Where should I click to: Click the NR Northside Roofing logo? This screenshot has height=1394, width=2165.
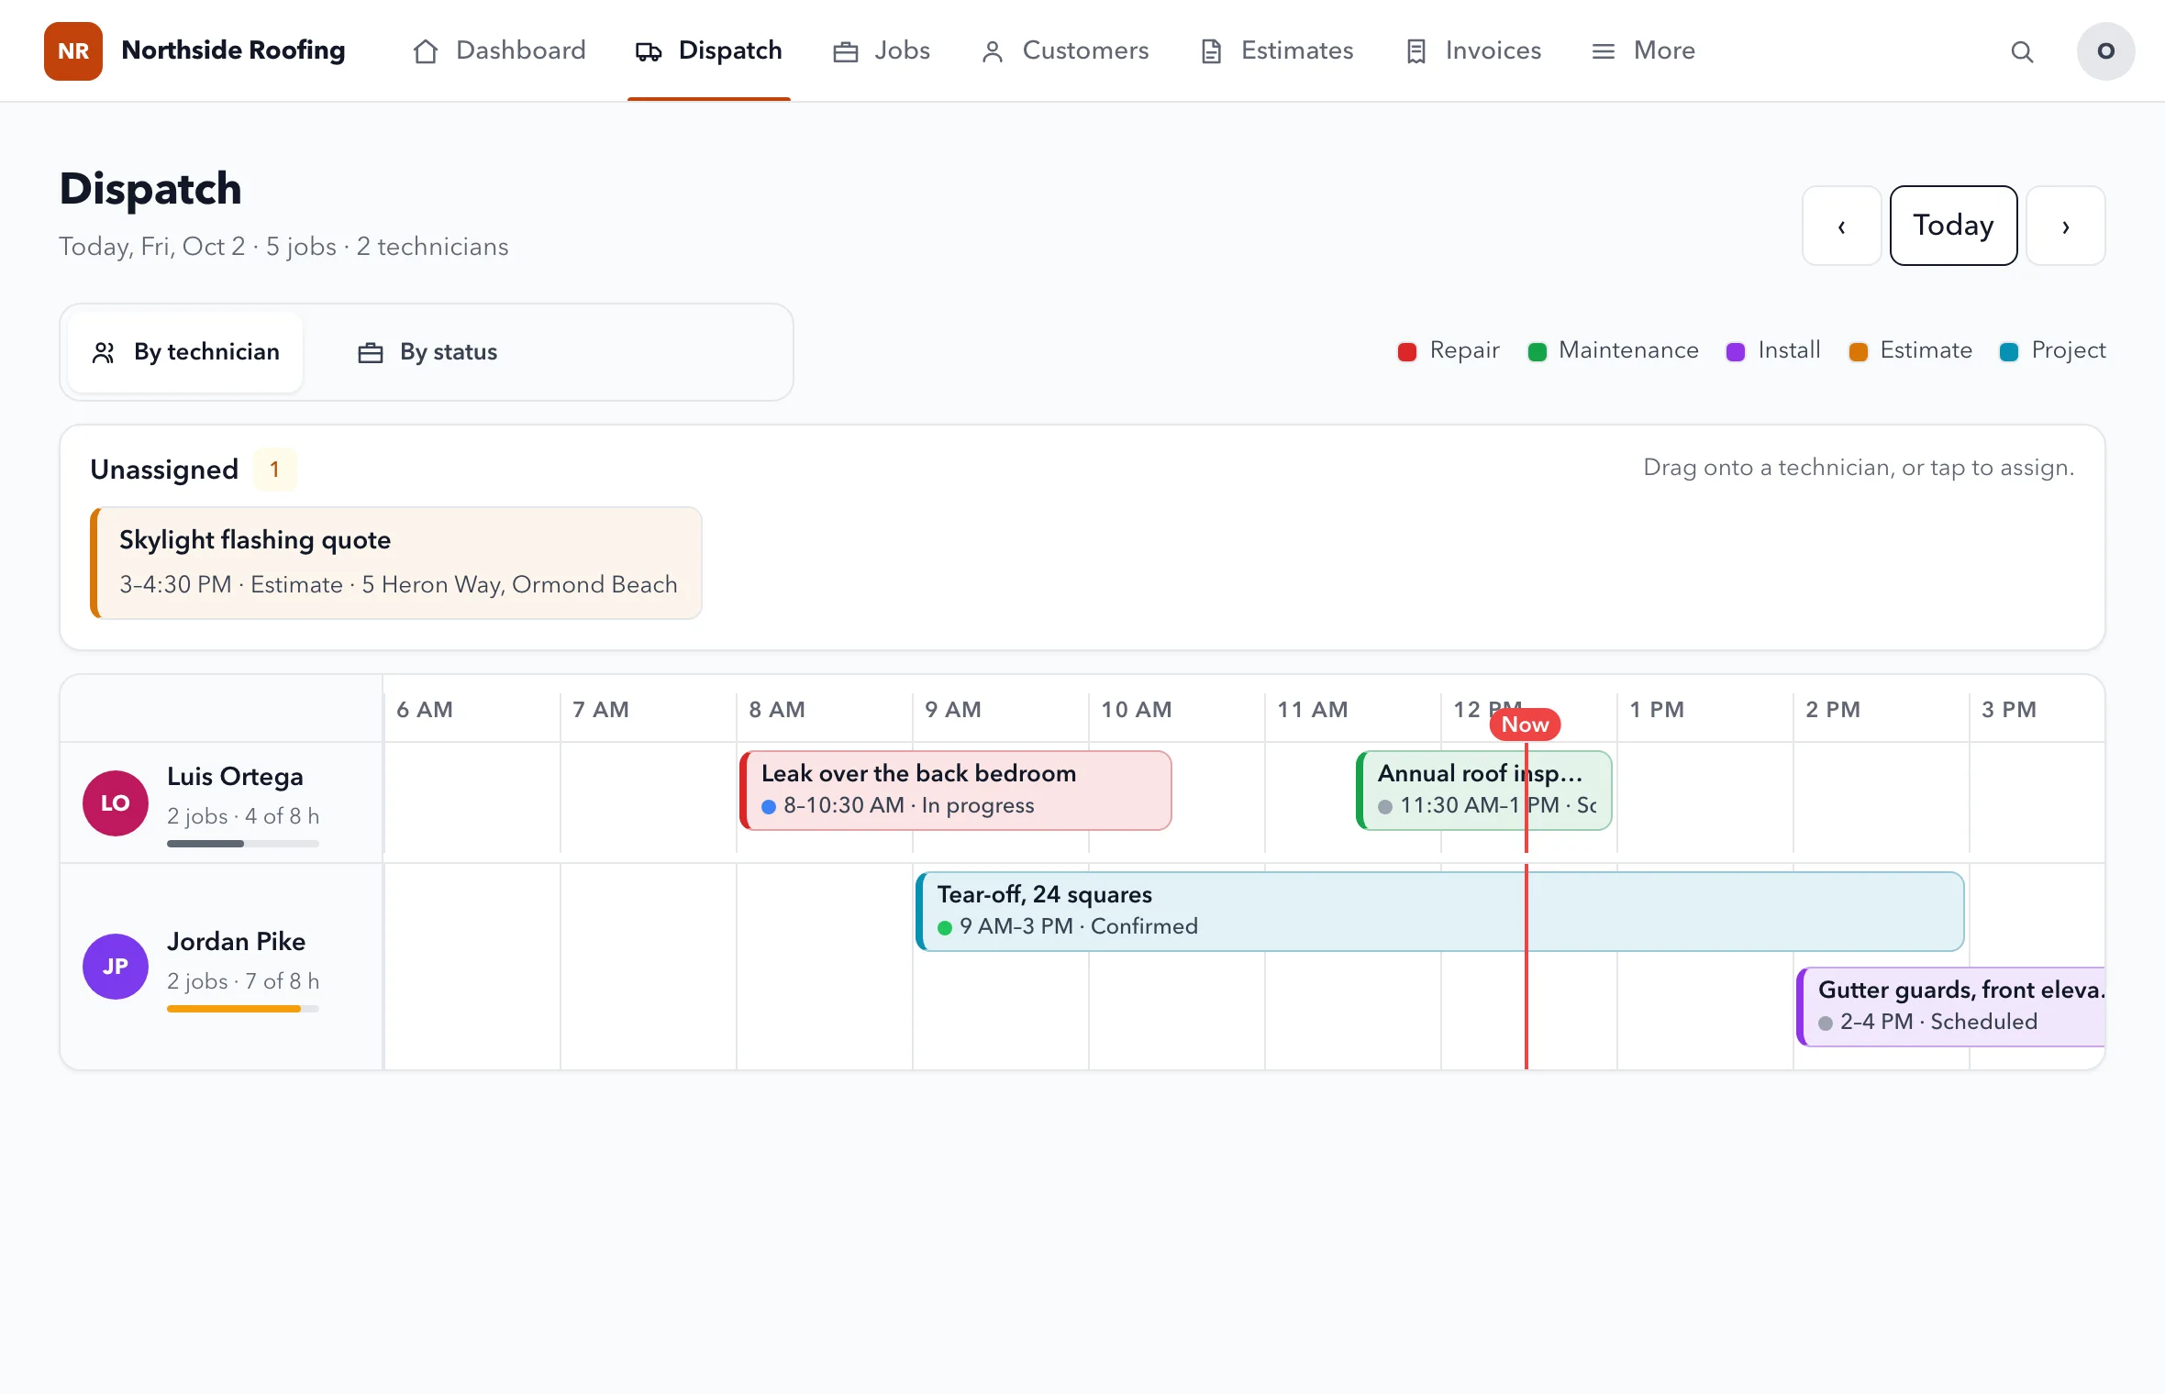194,50
